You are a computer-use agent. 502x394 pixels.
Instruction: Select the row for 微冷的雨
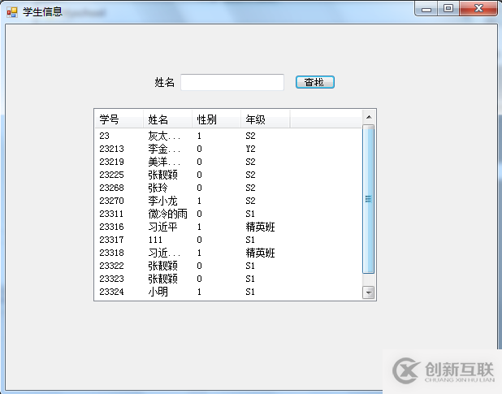[x=228, y=214]
